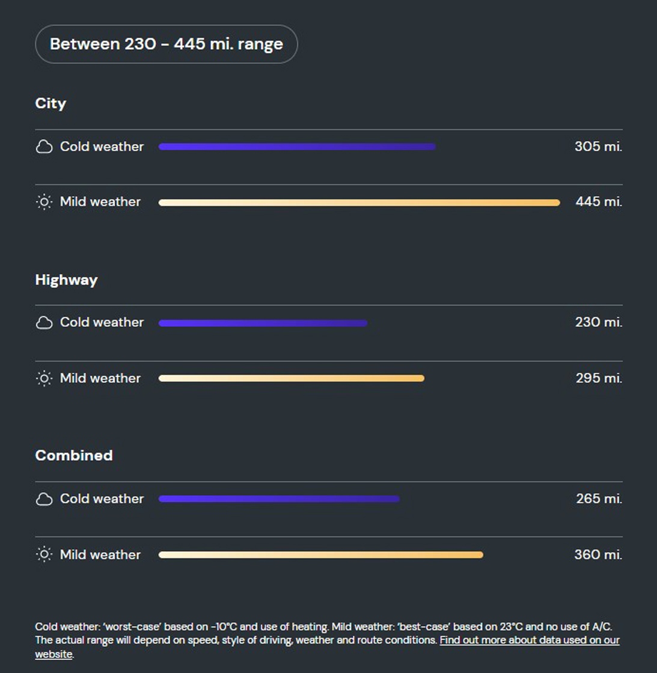The image size is (657, 673).
Task: Click the 360 mi. value in Combined section
Action: [598, 554]
